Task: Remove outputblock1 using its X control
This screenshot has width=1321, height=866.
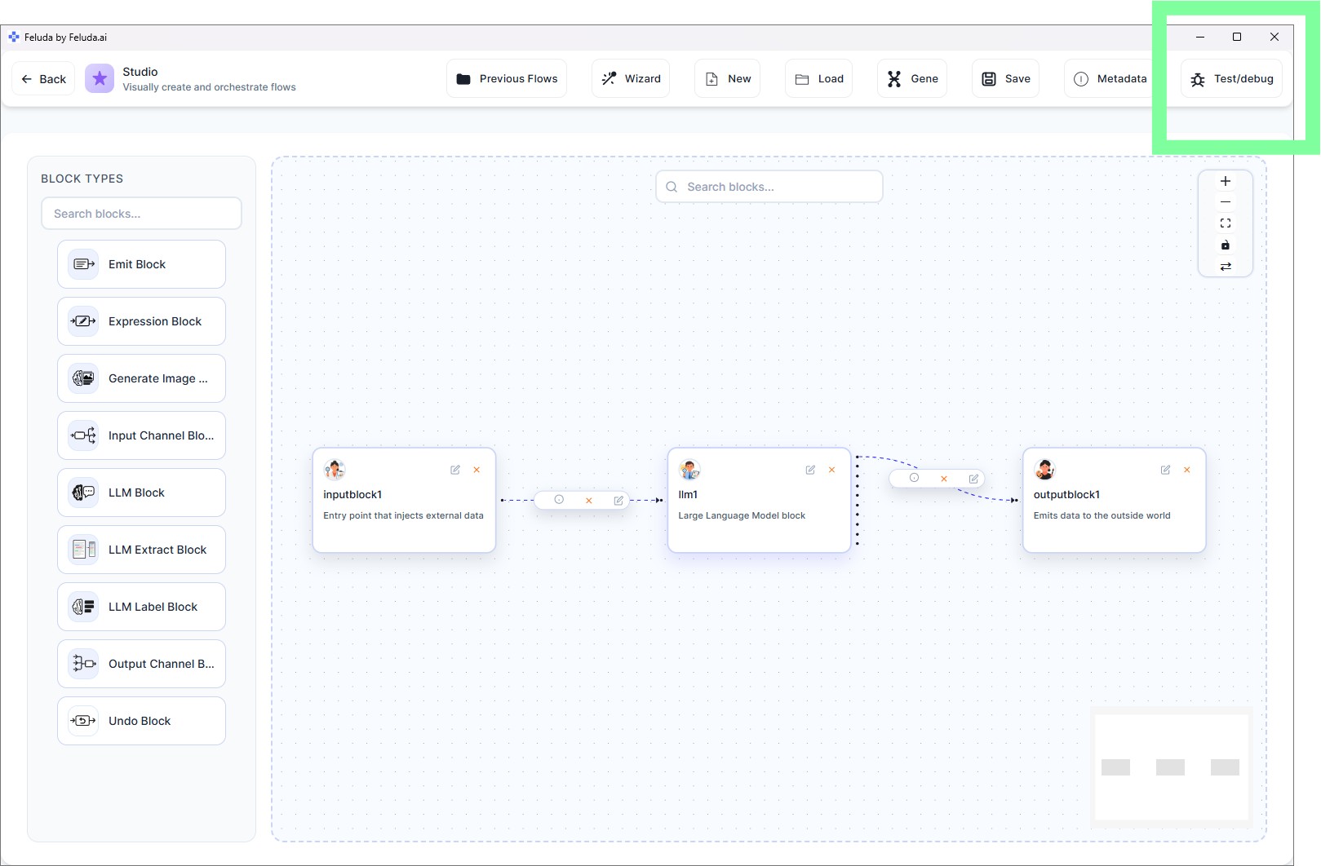Action: tap(1187, 470)
